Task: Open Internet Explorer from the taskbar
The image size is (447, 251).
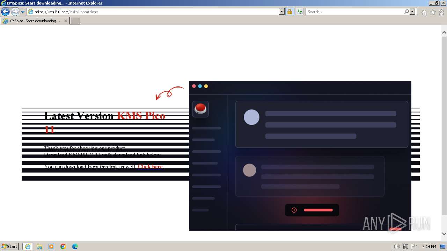Action: pyautogui.click(x=28, y=246)
